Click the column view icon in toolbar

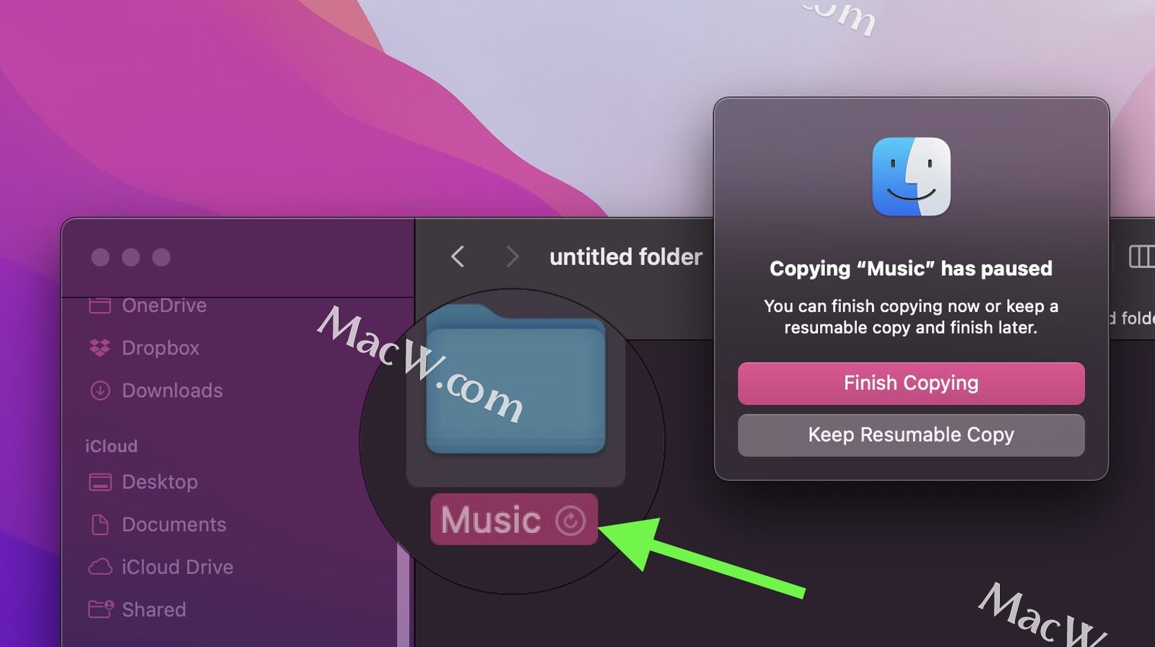1142,256
